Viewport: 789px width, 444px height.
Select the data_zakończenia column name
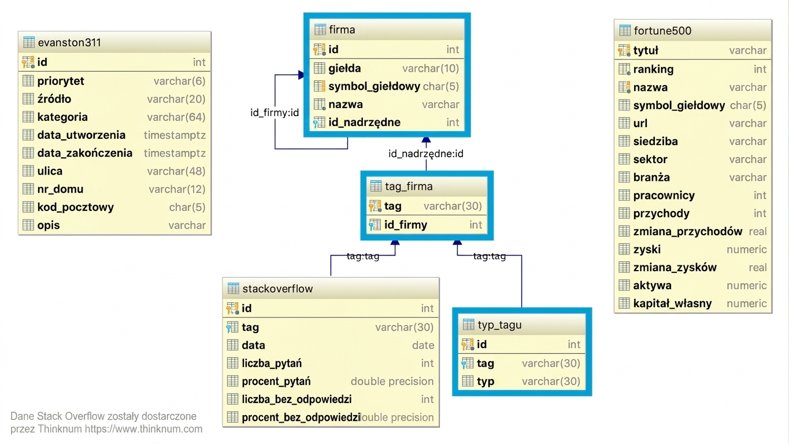(x=85, y=153)
